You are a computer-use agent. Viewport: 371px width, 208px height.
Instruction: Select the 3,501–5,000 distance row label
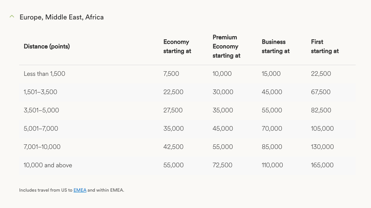coord(41,110)
